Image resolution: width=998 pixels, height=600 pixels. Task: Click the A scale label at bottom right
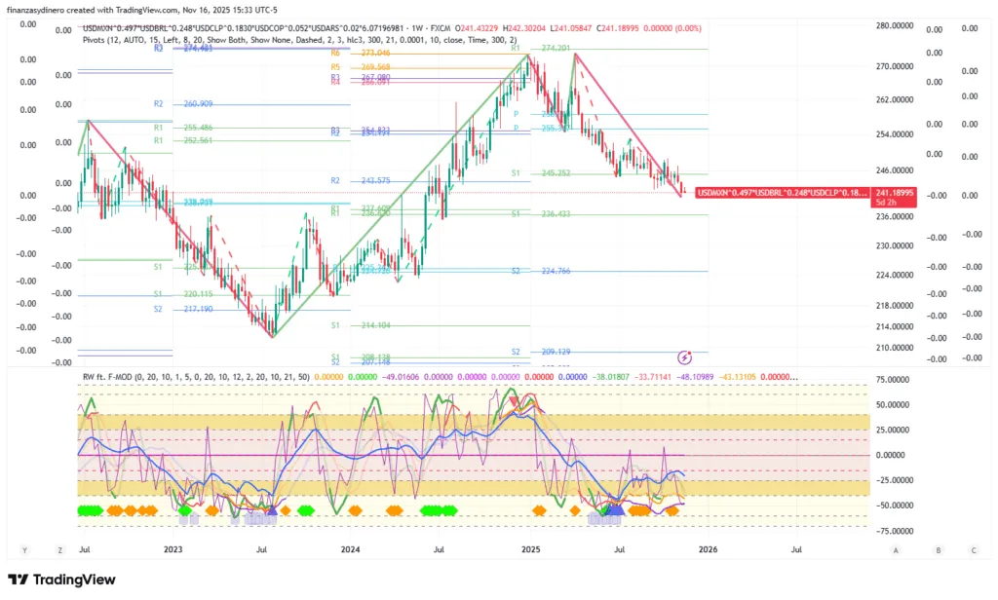[895, 550]
